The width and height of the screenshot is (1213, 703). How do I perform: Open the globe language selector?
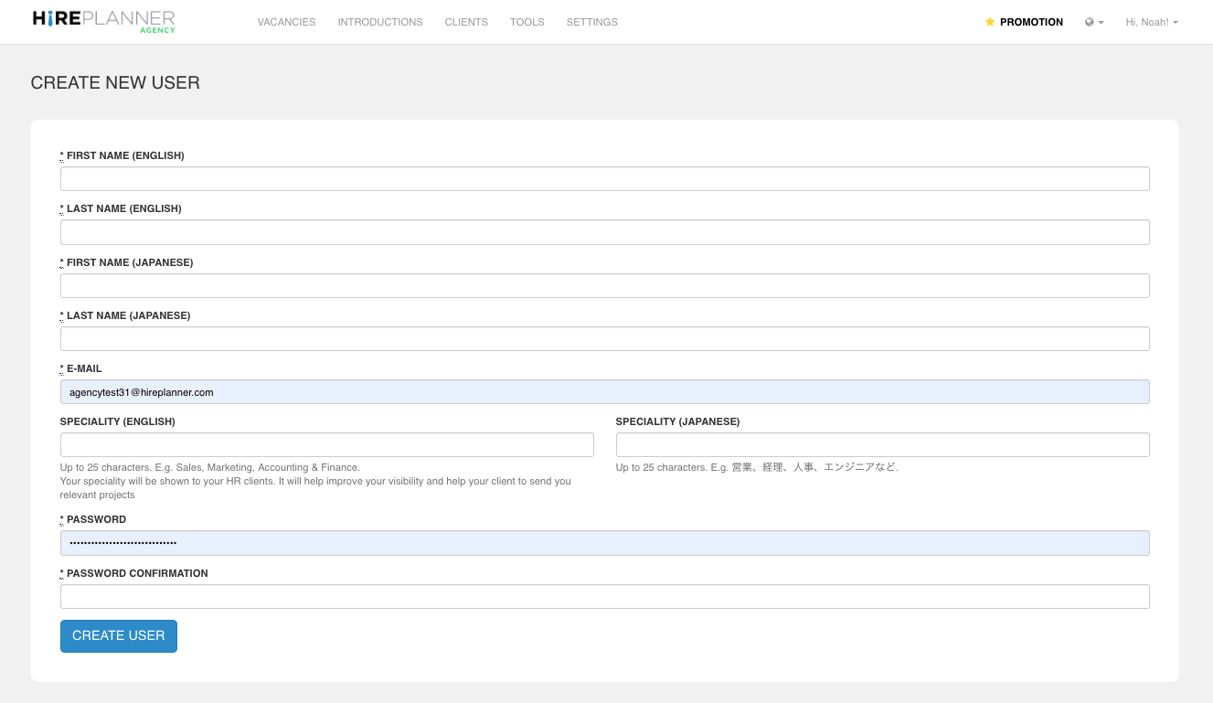[1093, 22]
